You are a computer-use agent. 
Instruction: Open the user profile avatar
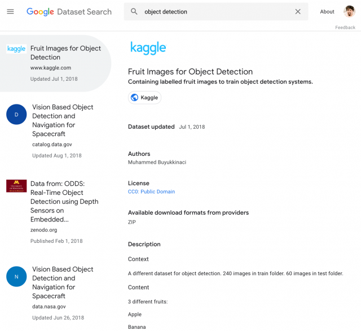(349, 11)
